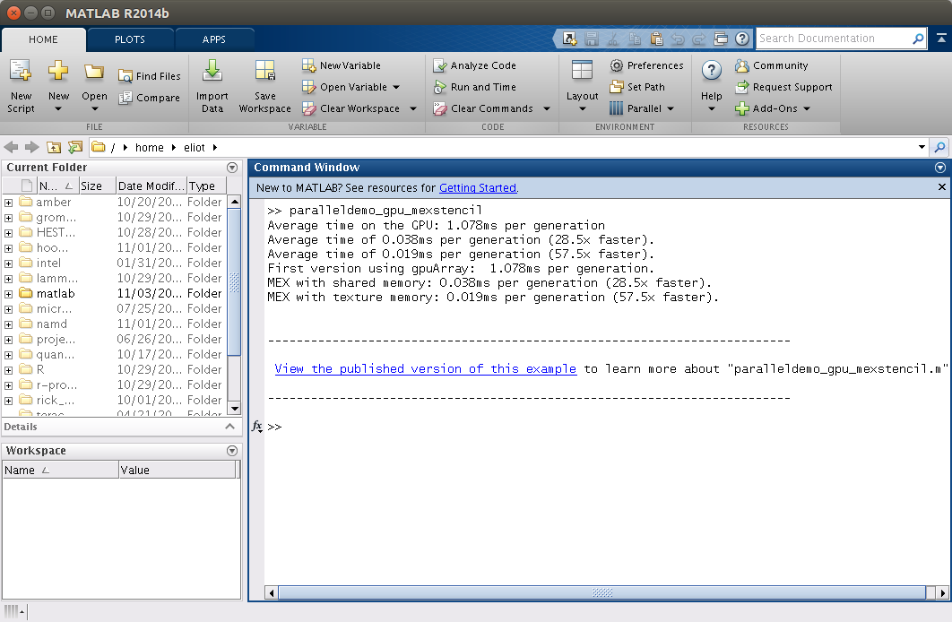Expand the matlab folder node
This screenshot has width=952, height=622.
8,294
